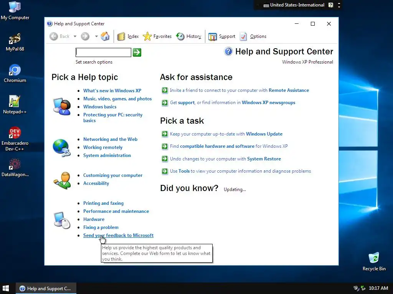The height and width of the screenshot is (294, 393).
Task: Click Send your feedback to Microsoft
Action: [118, 235]
